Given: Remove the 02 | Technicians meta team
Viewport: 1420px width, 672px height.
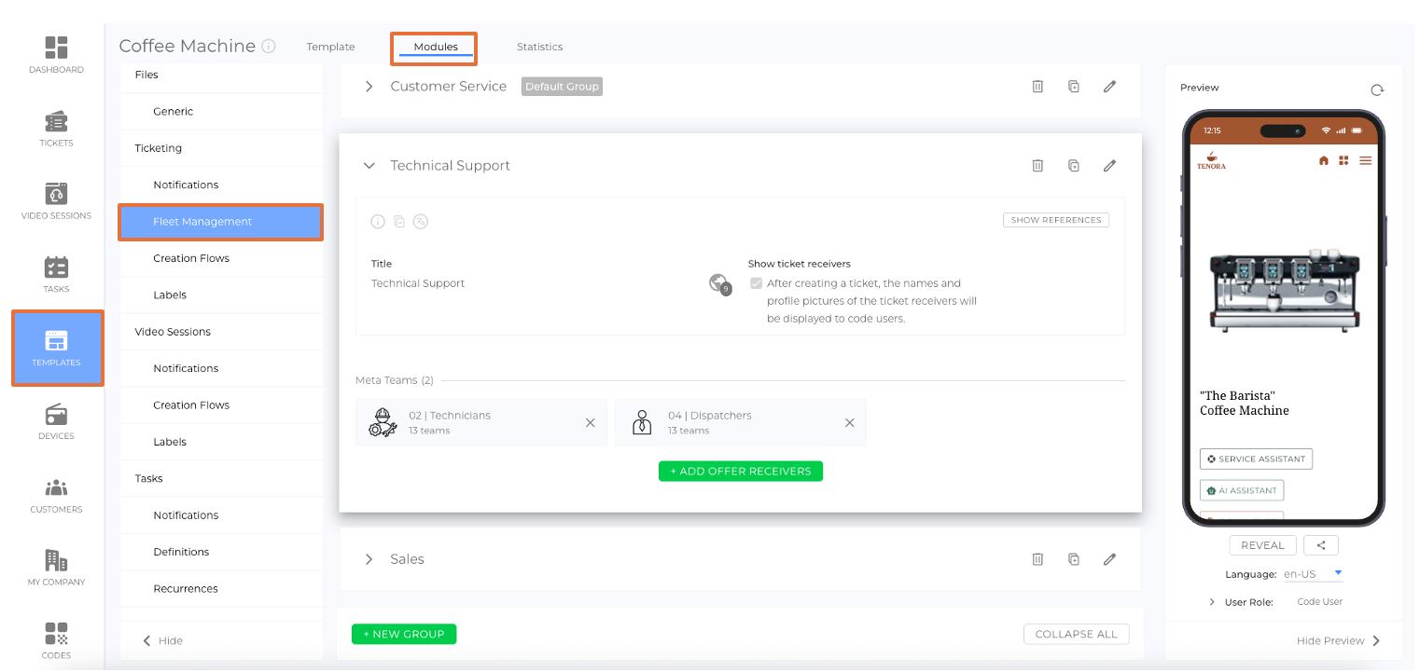Looking at the screenshot, I should (590, 423).
